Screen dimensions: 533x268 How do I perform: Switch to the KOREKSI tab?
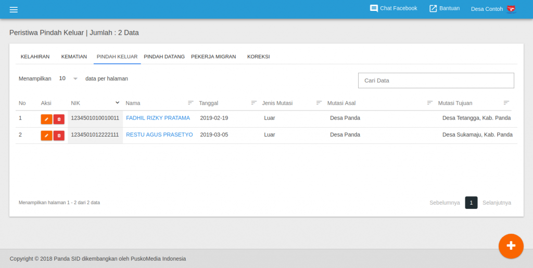pyautogui.click(x=258, y=57)
